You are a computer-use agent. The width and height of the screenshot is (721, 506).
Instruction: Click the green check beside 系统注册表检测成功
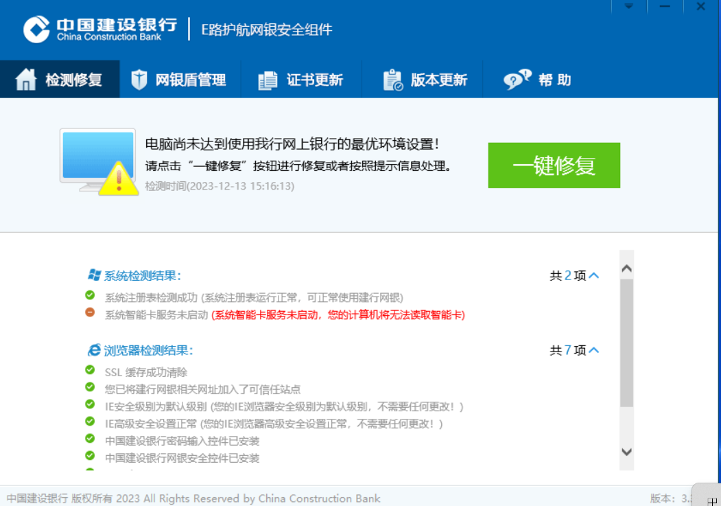pyautogui.click(x=90, y=295)
